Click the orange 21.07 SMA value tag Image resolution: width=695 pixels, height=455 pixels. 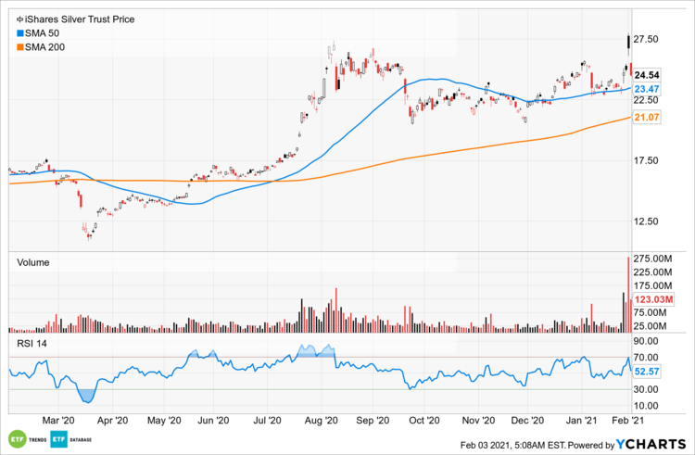[x=647, y=117]
